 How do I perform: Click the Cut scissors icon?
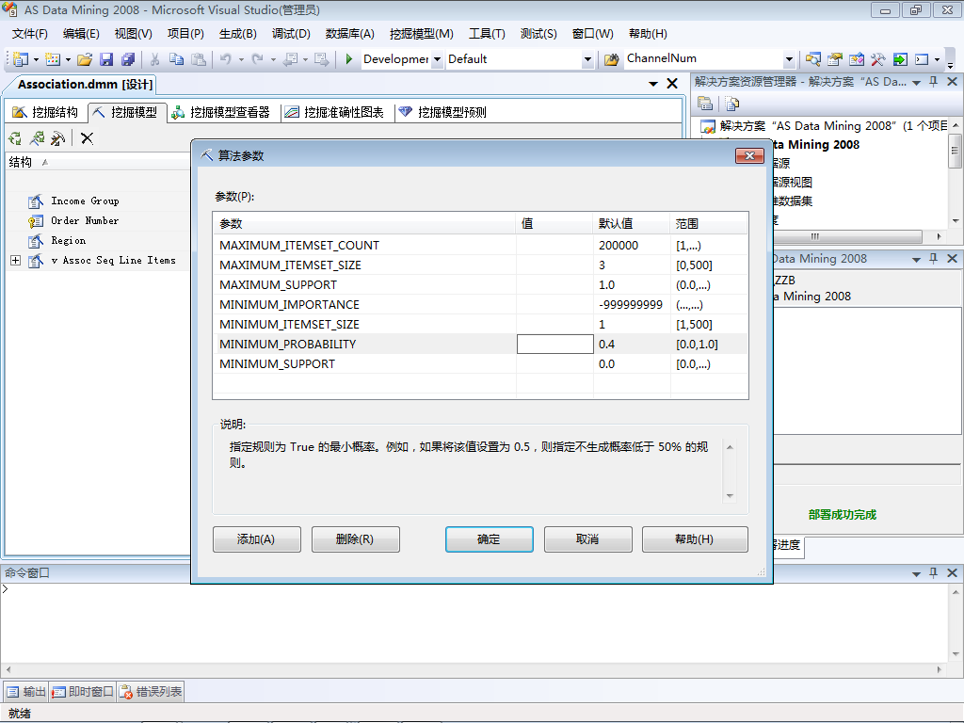(155, 59)
